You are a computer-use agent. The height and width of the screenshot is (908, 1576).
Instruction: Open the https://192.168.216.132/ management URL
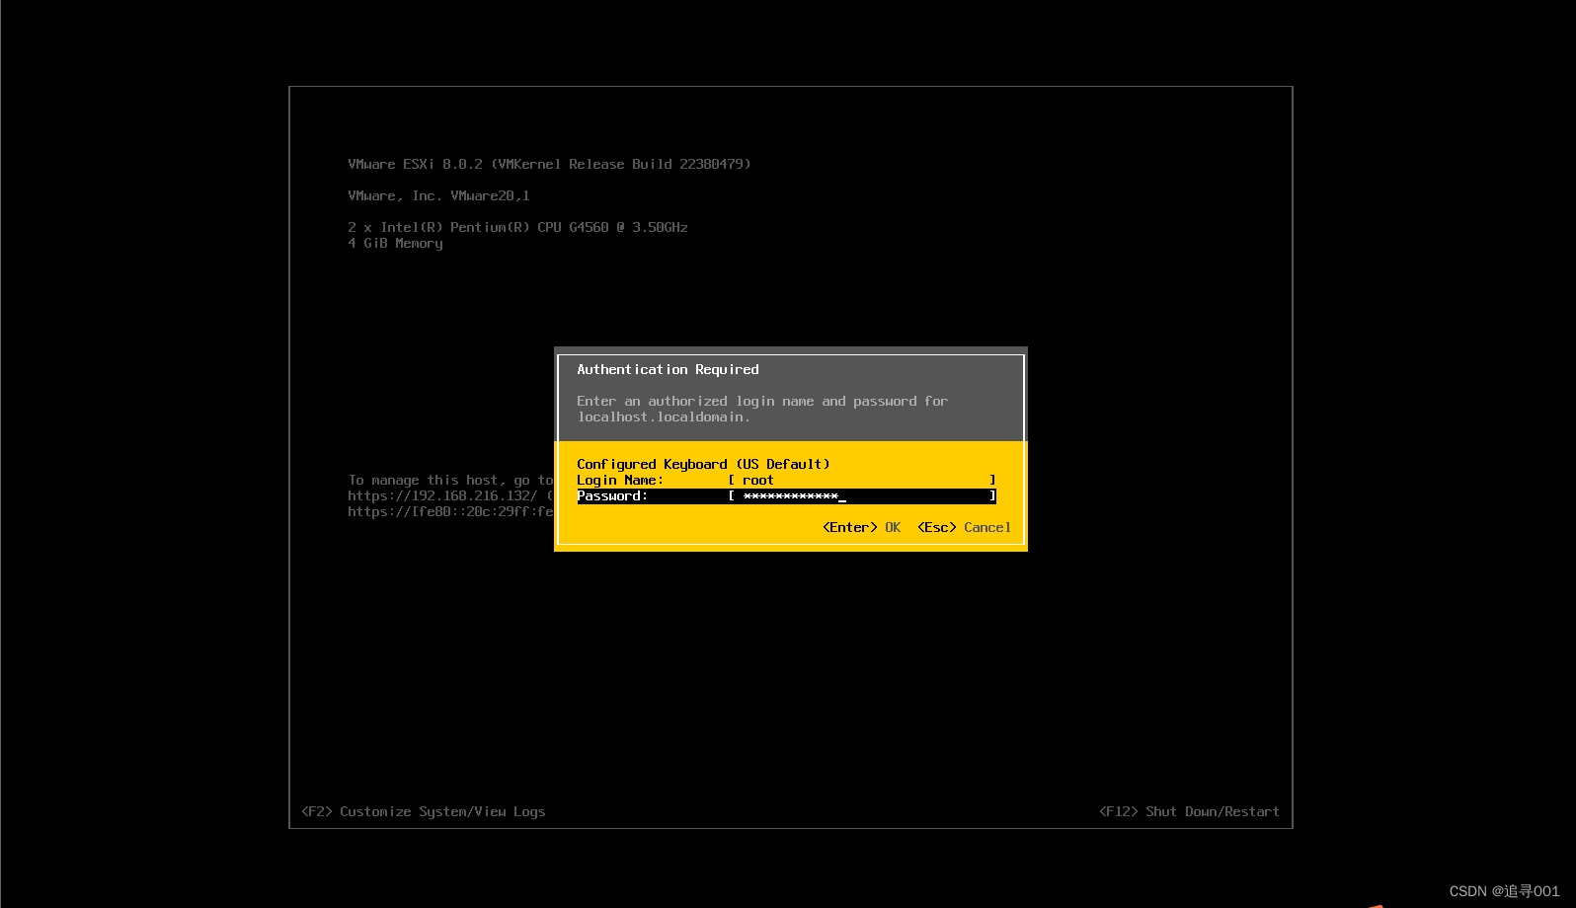click(442, 496)
